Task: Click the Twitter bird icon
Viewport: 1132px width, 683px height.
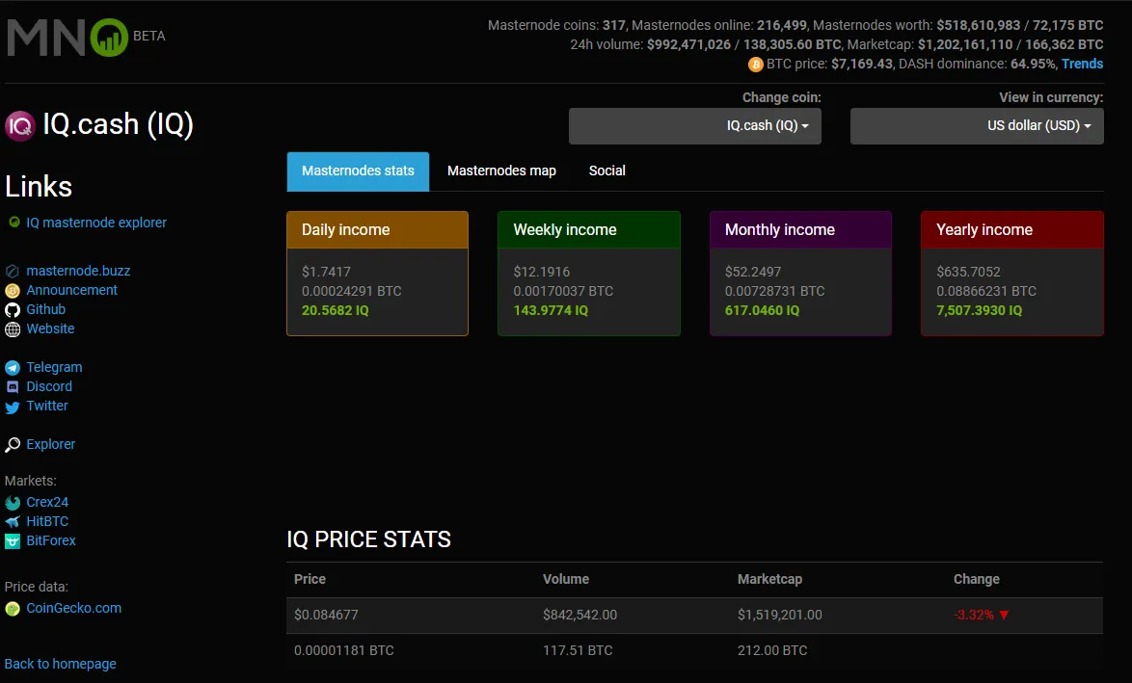Action: coord(13,407)
